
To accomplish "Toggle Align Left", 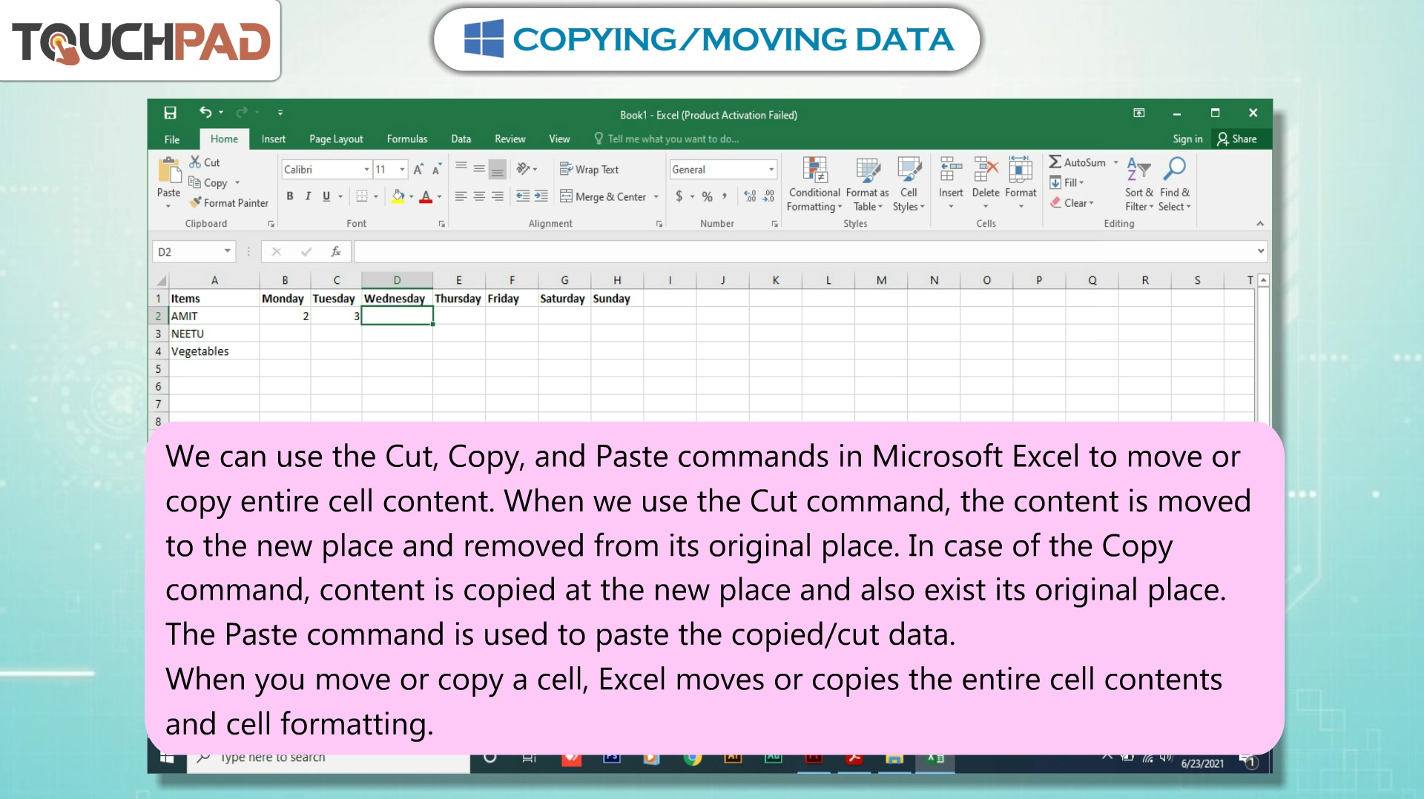I will 461,196.
